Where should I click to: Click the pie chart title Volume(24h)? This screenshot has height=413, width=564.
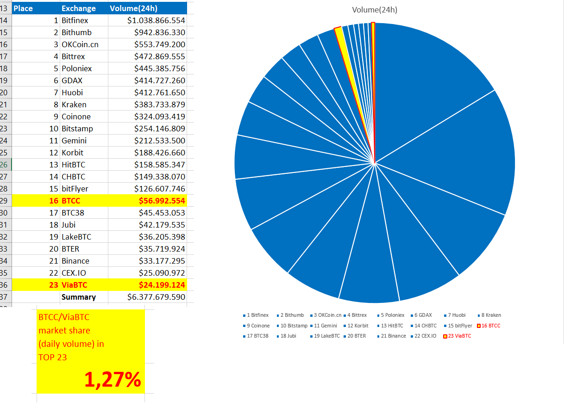(x=374, y=10)
